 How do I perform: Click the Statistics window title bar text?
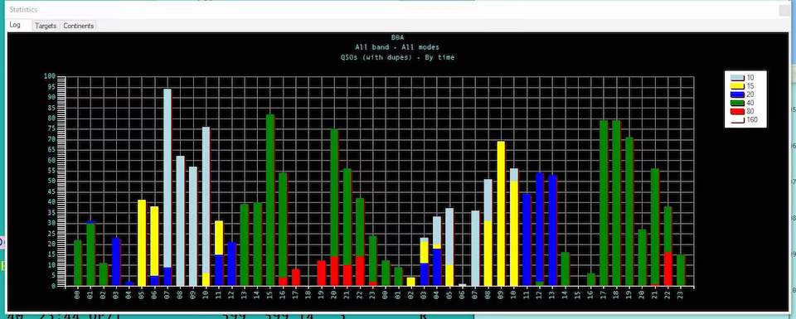pyautogui.click(x=23, y=10)
